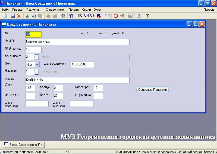Screen dimensions: 217x154
Task: Click the status bar text Муниципальное Учреждение Здравоохран
Action: [146, 152]
